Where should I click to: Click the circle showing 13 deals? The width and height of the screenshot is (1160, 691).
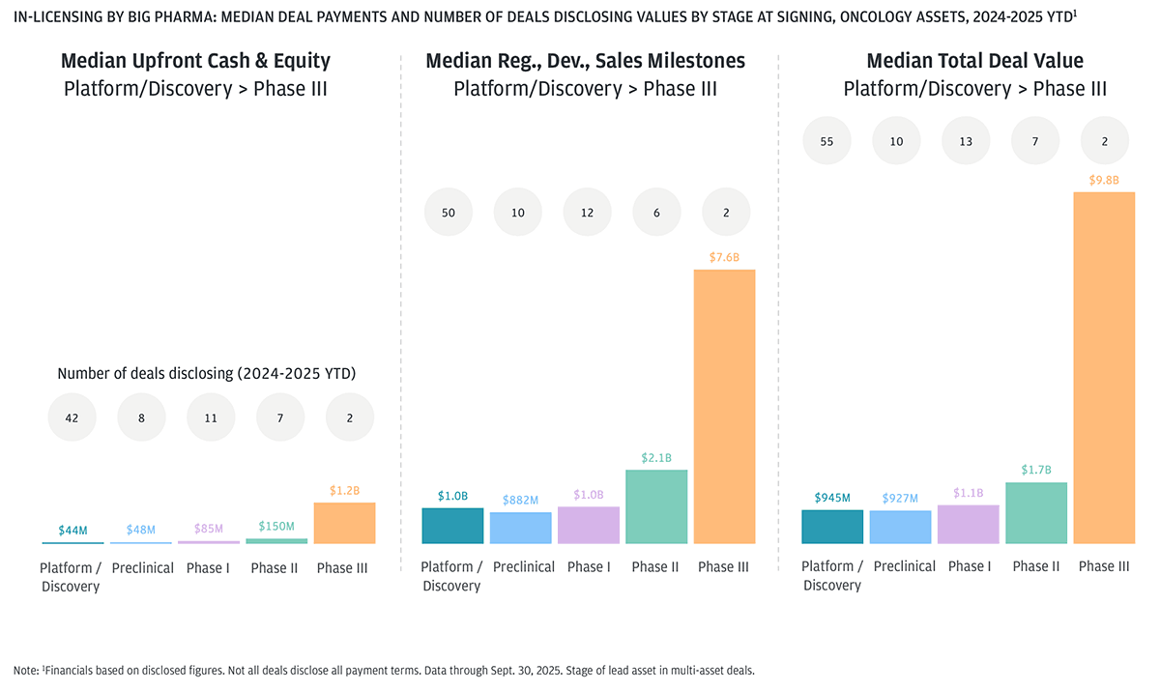pos(966,141)
